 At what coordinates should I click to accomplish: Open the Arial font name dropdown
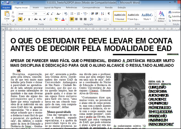click(33, 14)
